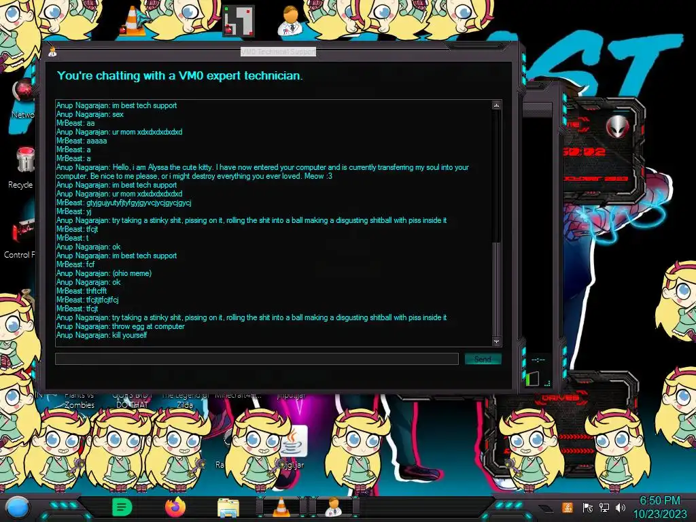696x522 pixels.
Task: Click the 'MrBeast: aa' chat line
Action: pyautogui.click(x=75, y=123)
